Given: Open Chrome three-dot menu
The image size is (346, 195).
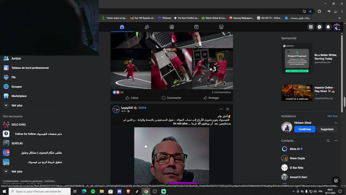Looking at the screenshot, I should click(342, 11).
